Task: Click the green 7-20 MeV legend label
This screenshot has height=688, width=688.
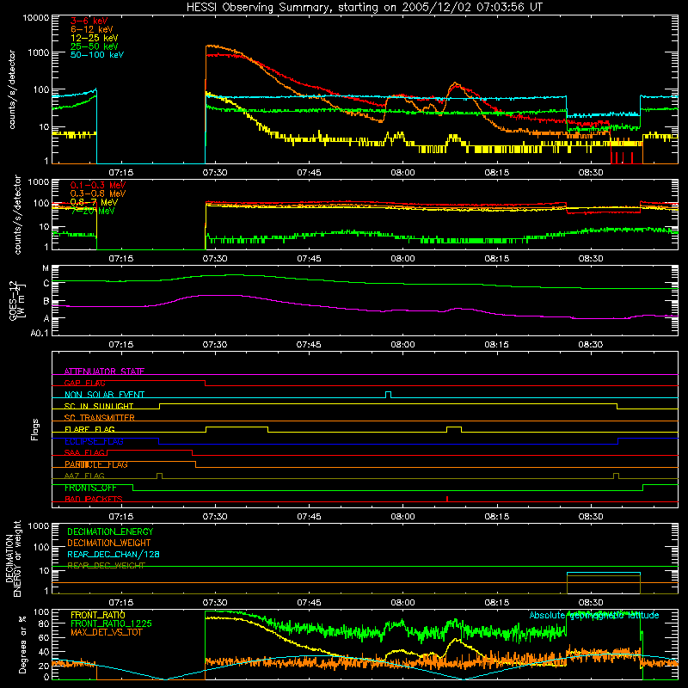Action: tap(93, 211)
